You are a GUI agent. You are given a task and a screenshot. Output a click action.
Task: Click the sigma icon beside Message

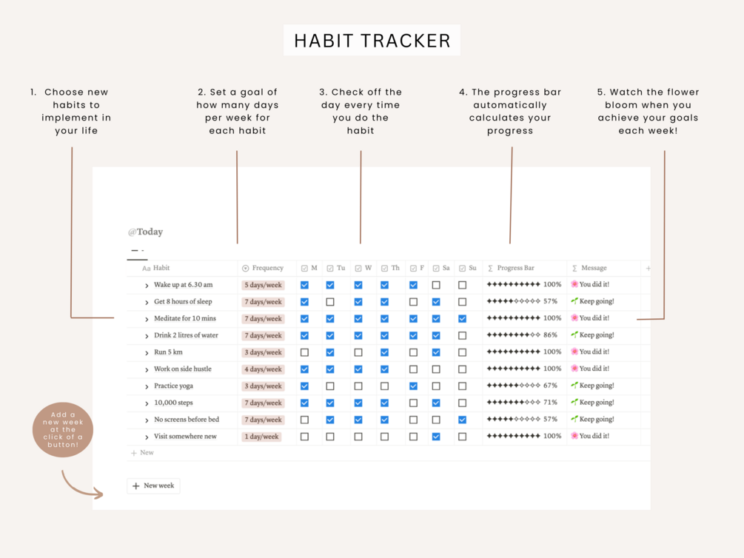pyautogui.click(x=574, y=269)
